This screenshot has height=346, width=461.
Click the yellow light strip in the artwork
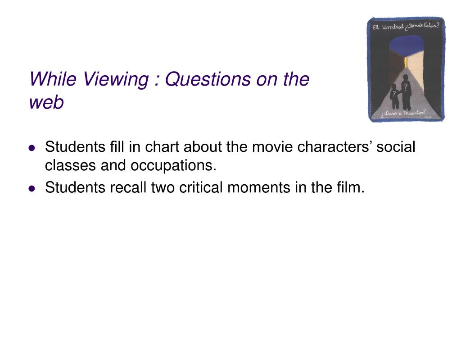pos(405,62)
